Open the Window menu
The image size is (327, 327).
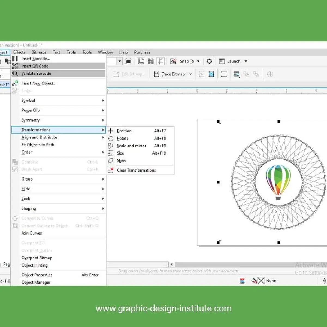[x=105, y=52]
